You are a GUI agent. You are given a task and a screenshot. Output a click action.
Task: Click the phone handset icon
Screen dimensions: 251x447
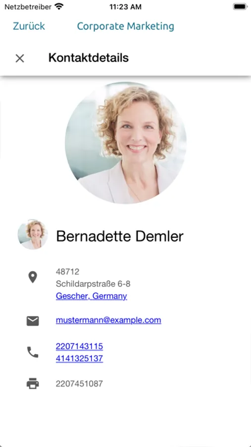click(x=33, y=352)
